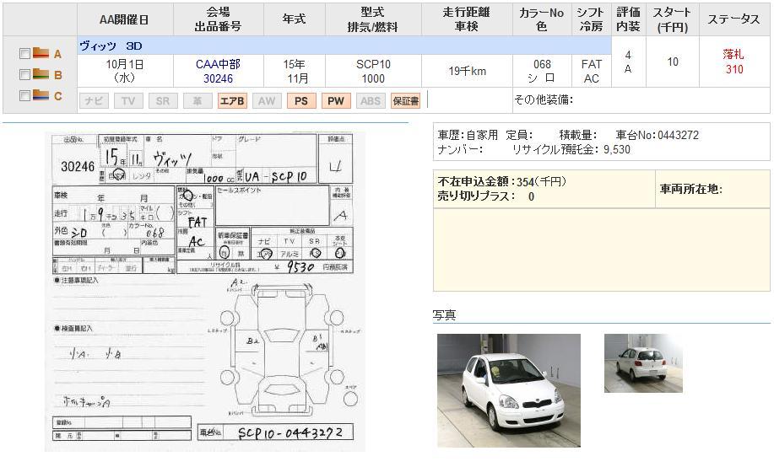Screen dimensions: 774x467
Task: Click the 10月1日 (水) date cell
Action: 124,71
